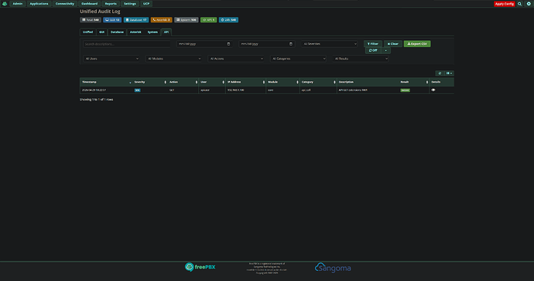Open the Dashboard menu item
Image resolution: width=534 pixels, height=281 pixels.
click(x=89, y=4)
